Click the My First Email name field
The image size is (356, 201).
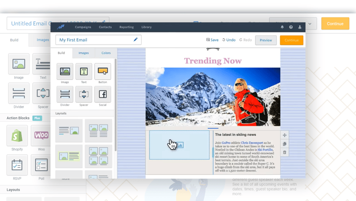(98, 40)
